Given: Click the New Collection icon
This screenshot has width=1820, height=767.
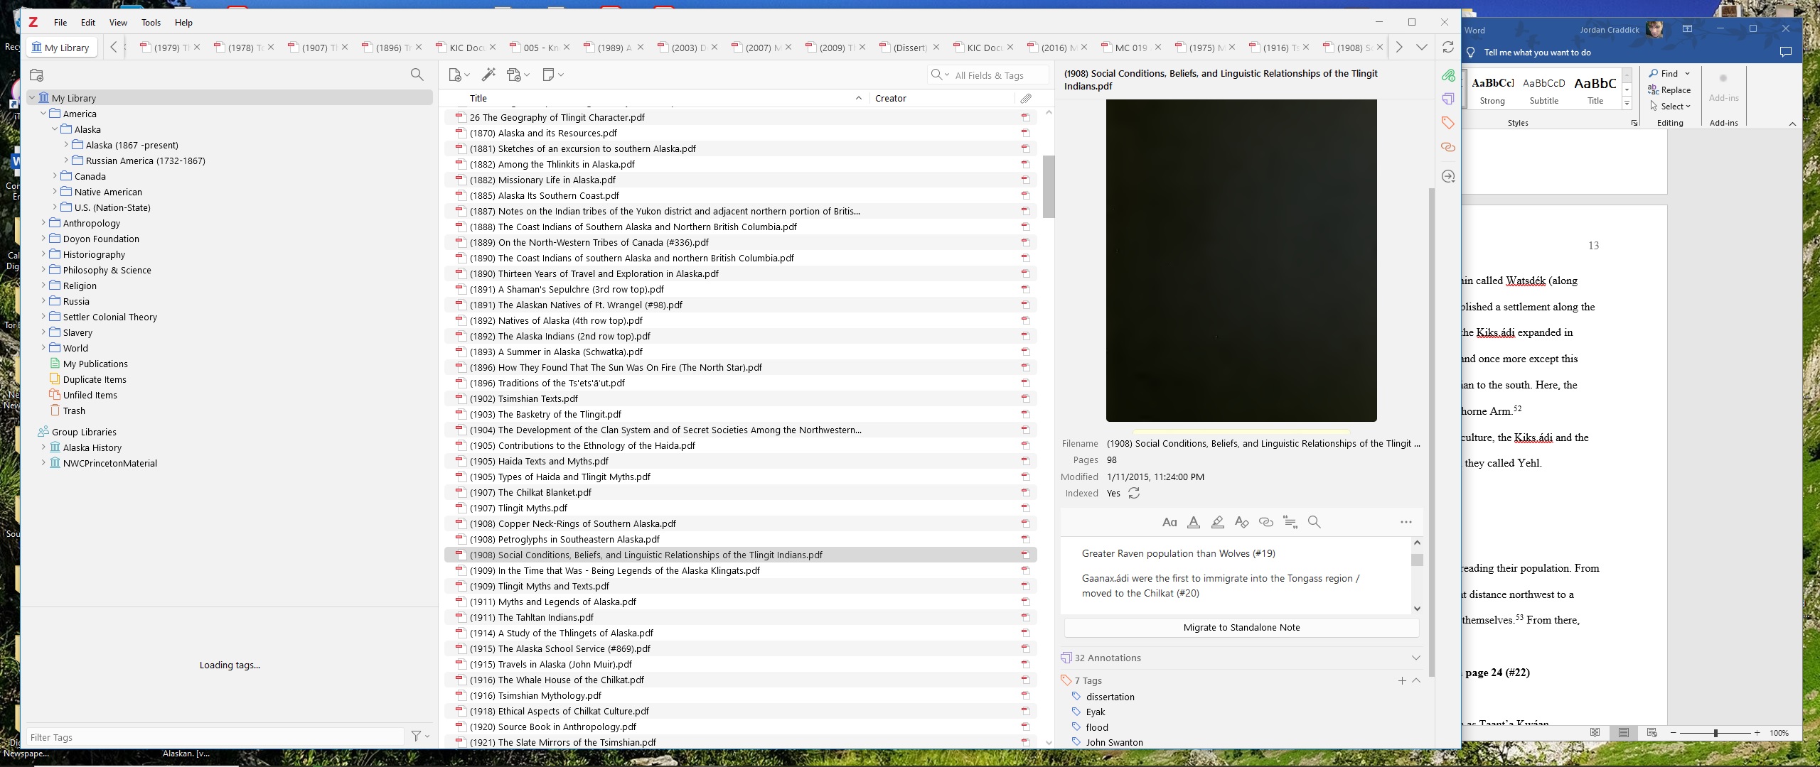Looking at the screenshot, I should coord(37,75).
